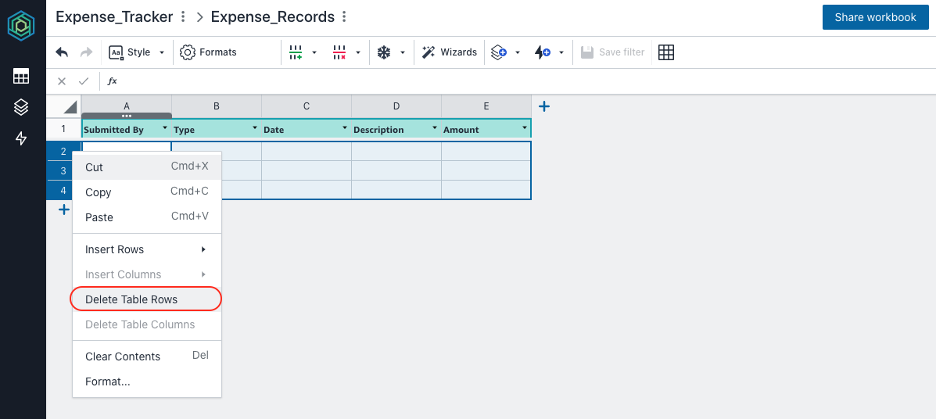Share the workbook
The width and height of the screenshot is (936, 419).
coord(875,17)
